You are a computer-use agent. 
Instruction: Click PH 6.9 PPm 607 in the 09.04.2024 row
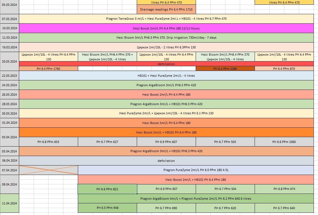166,189
